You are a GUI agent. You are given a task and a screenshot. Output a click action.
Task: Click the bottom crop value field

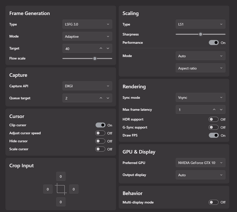coord(61,202)
